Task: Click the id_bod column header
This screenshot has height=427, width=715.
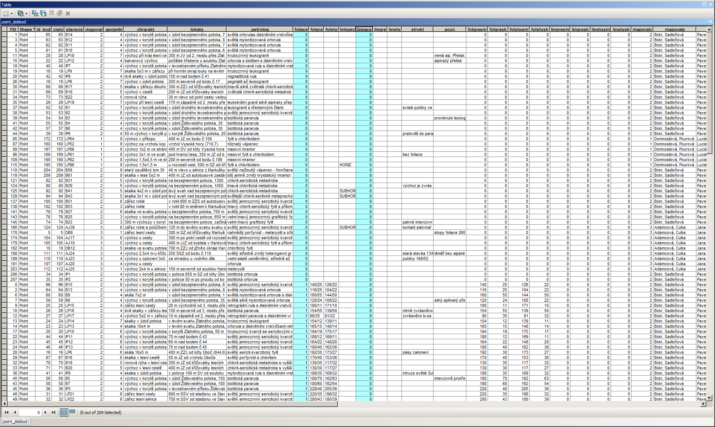Action: pyautogui.click(x=43, y=29)
